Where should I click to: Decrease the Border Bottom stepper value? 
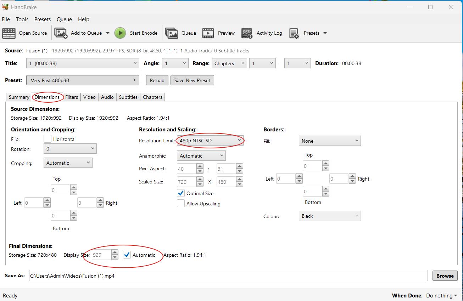point(325,194)
